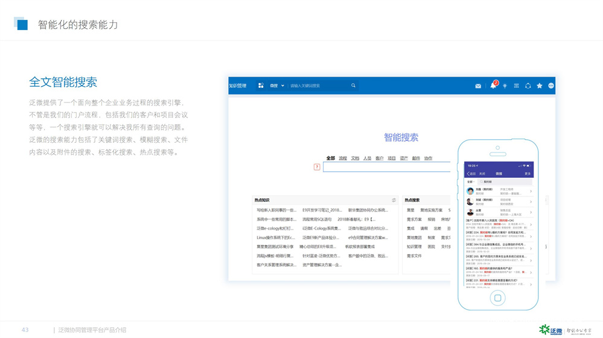Open the mail envelope icon
Viewport: 603px width, 338px height.
coord(478,86)
